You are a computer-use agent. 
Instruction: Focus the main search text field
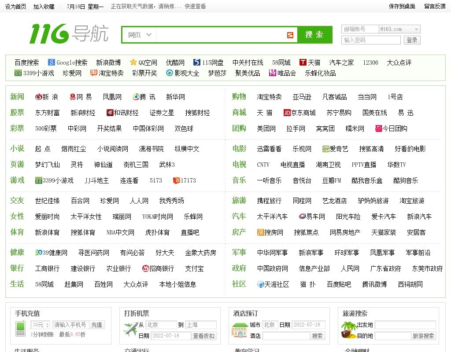[x=221, y=35]
